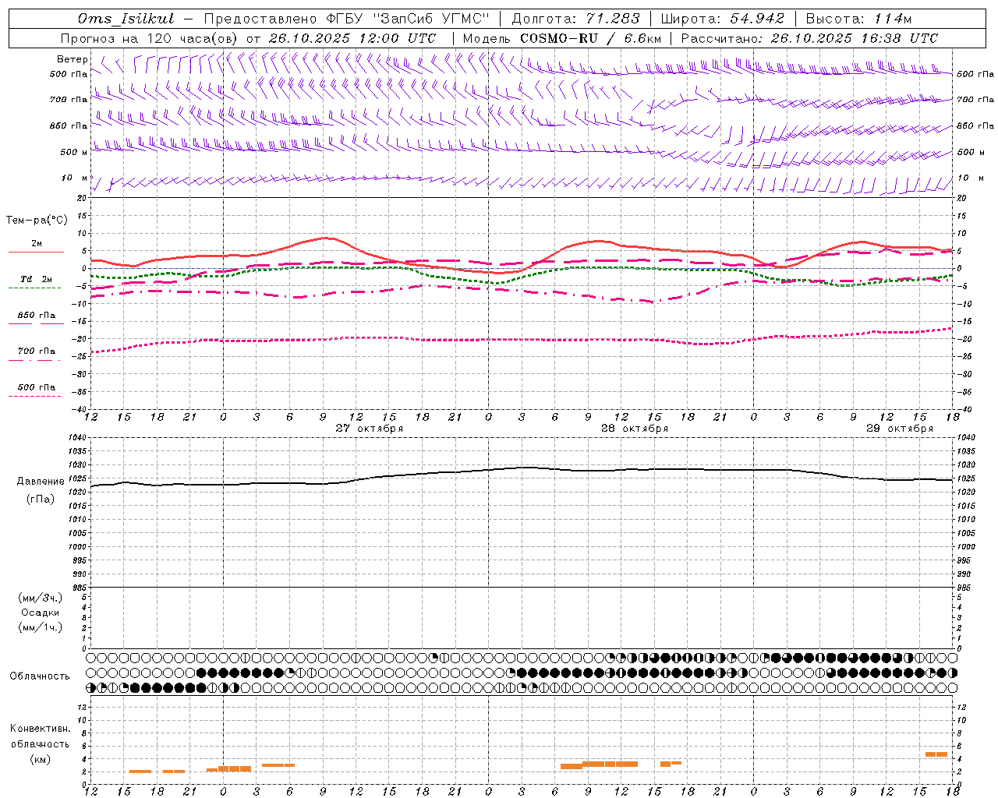Screen dimensions: 998x798
Task: Click the 850 гПа temperature legend entry
Action: point(37,316)
